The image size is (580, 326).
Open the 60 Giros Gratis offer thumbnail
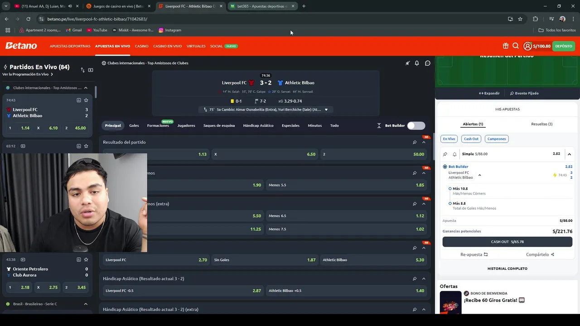coord(450,302)
